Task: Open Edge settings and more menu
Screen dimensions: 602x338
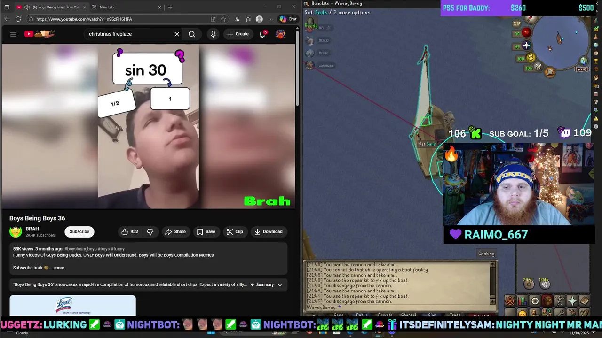Action: coord(270,19)
